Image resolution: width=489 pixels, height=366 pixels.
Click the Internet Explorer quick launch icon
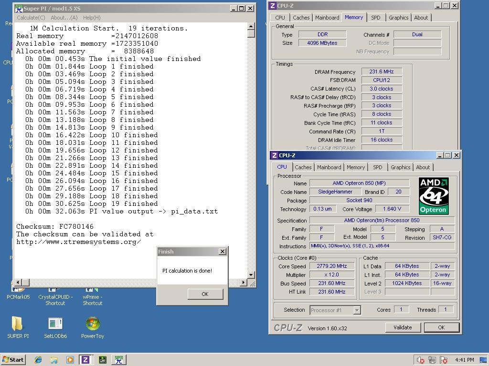pyautogui.click(x=38, y=360)
